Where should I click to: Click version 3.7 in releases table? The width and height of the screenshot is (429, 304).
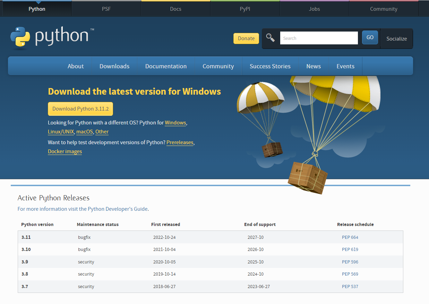(x=25, y=287)
